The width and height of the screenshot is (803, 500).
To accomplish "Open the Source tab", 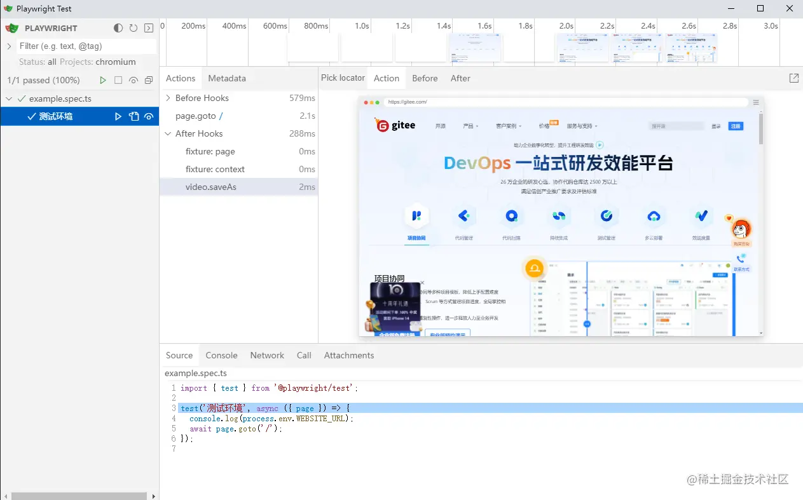I will point(179,355).
